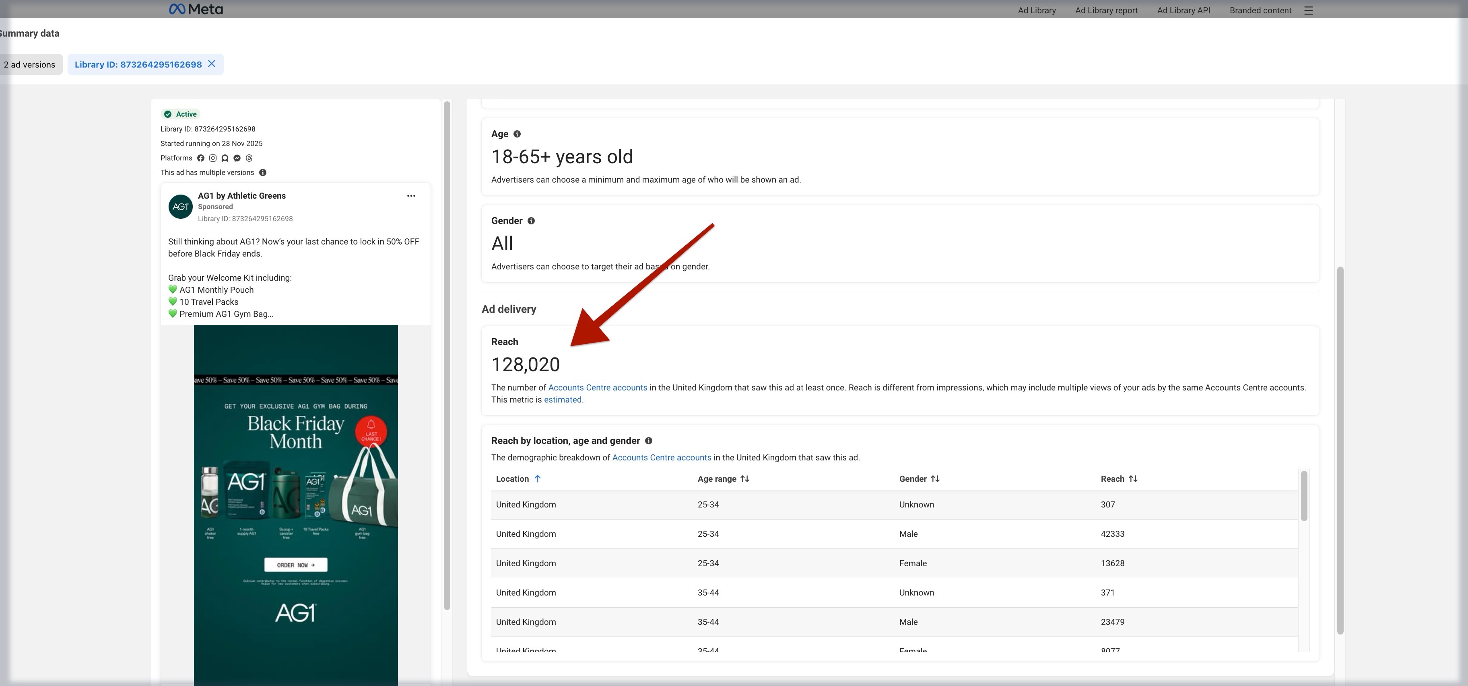Open the three-dot menu on the AG1 ad
This screenshot has height=686, width=1468.
pos(411,196)
